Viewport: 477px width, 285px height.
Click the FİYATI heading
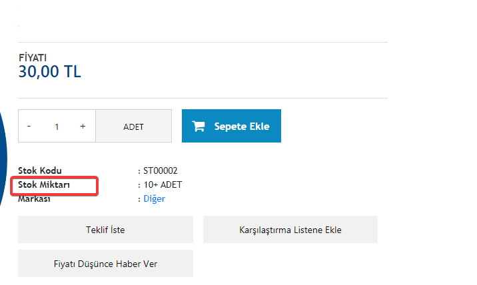click(x=33, y=58)
